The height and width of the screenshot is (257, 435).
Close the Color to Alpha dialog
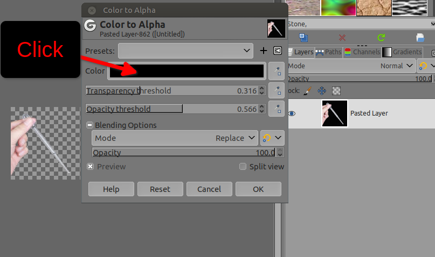92,11
